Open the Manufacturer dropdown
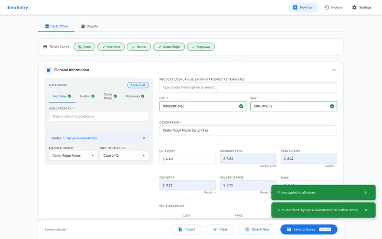Image resolution: width=382 pixels, height=239 pixels. (x=74, y=156)
